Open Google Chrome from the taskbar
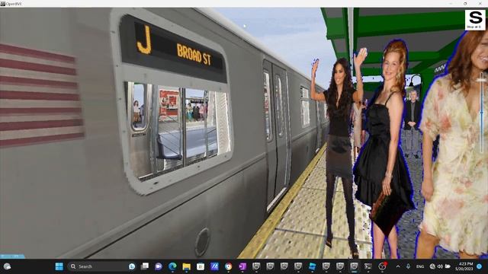 [229, 266]
